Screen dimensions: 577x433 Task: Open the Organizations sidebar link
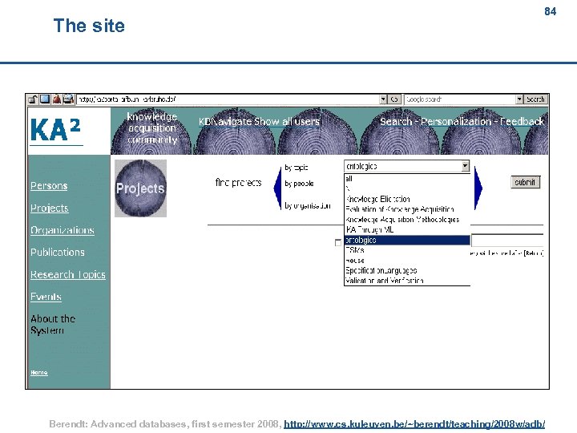point(63,230)
